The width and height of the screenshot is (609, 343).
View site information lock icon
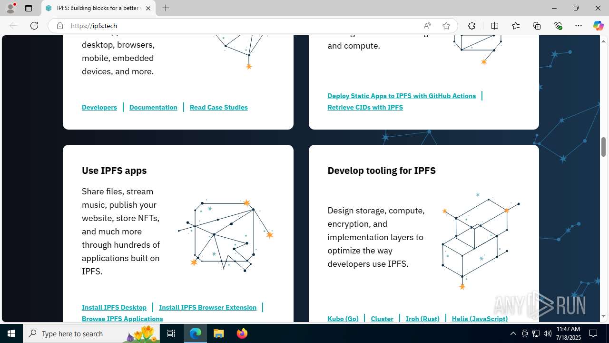pos(60,26)
